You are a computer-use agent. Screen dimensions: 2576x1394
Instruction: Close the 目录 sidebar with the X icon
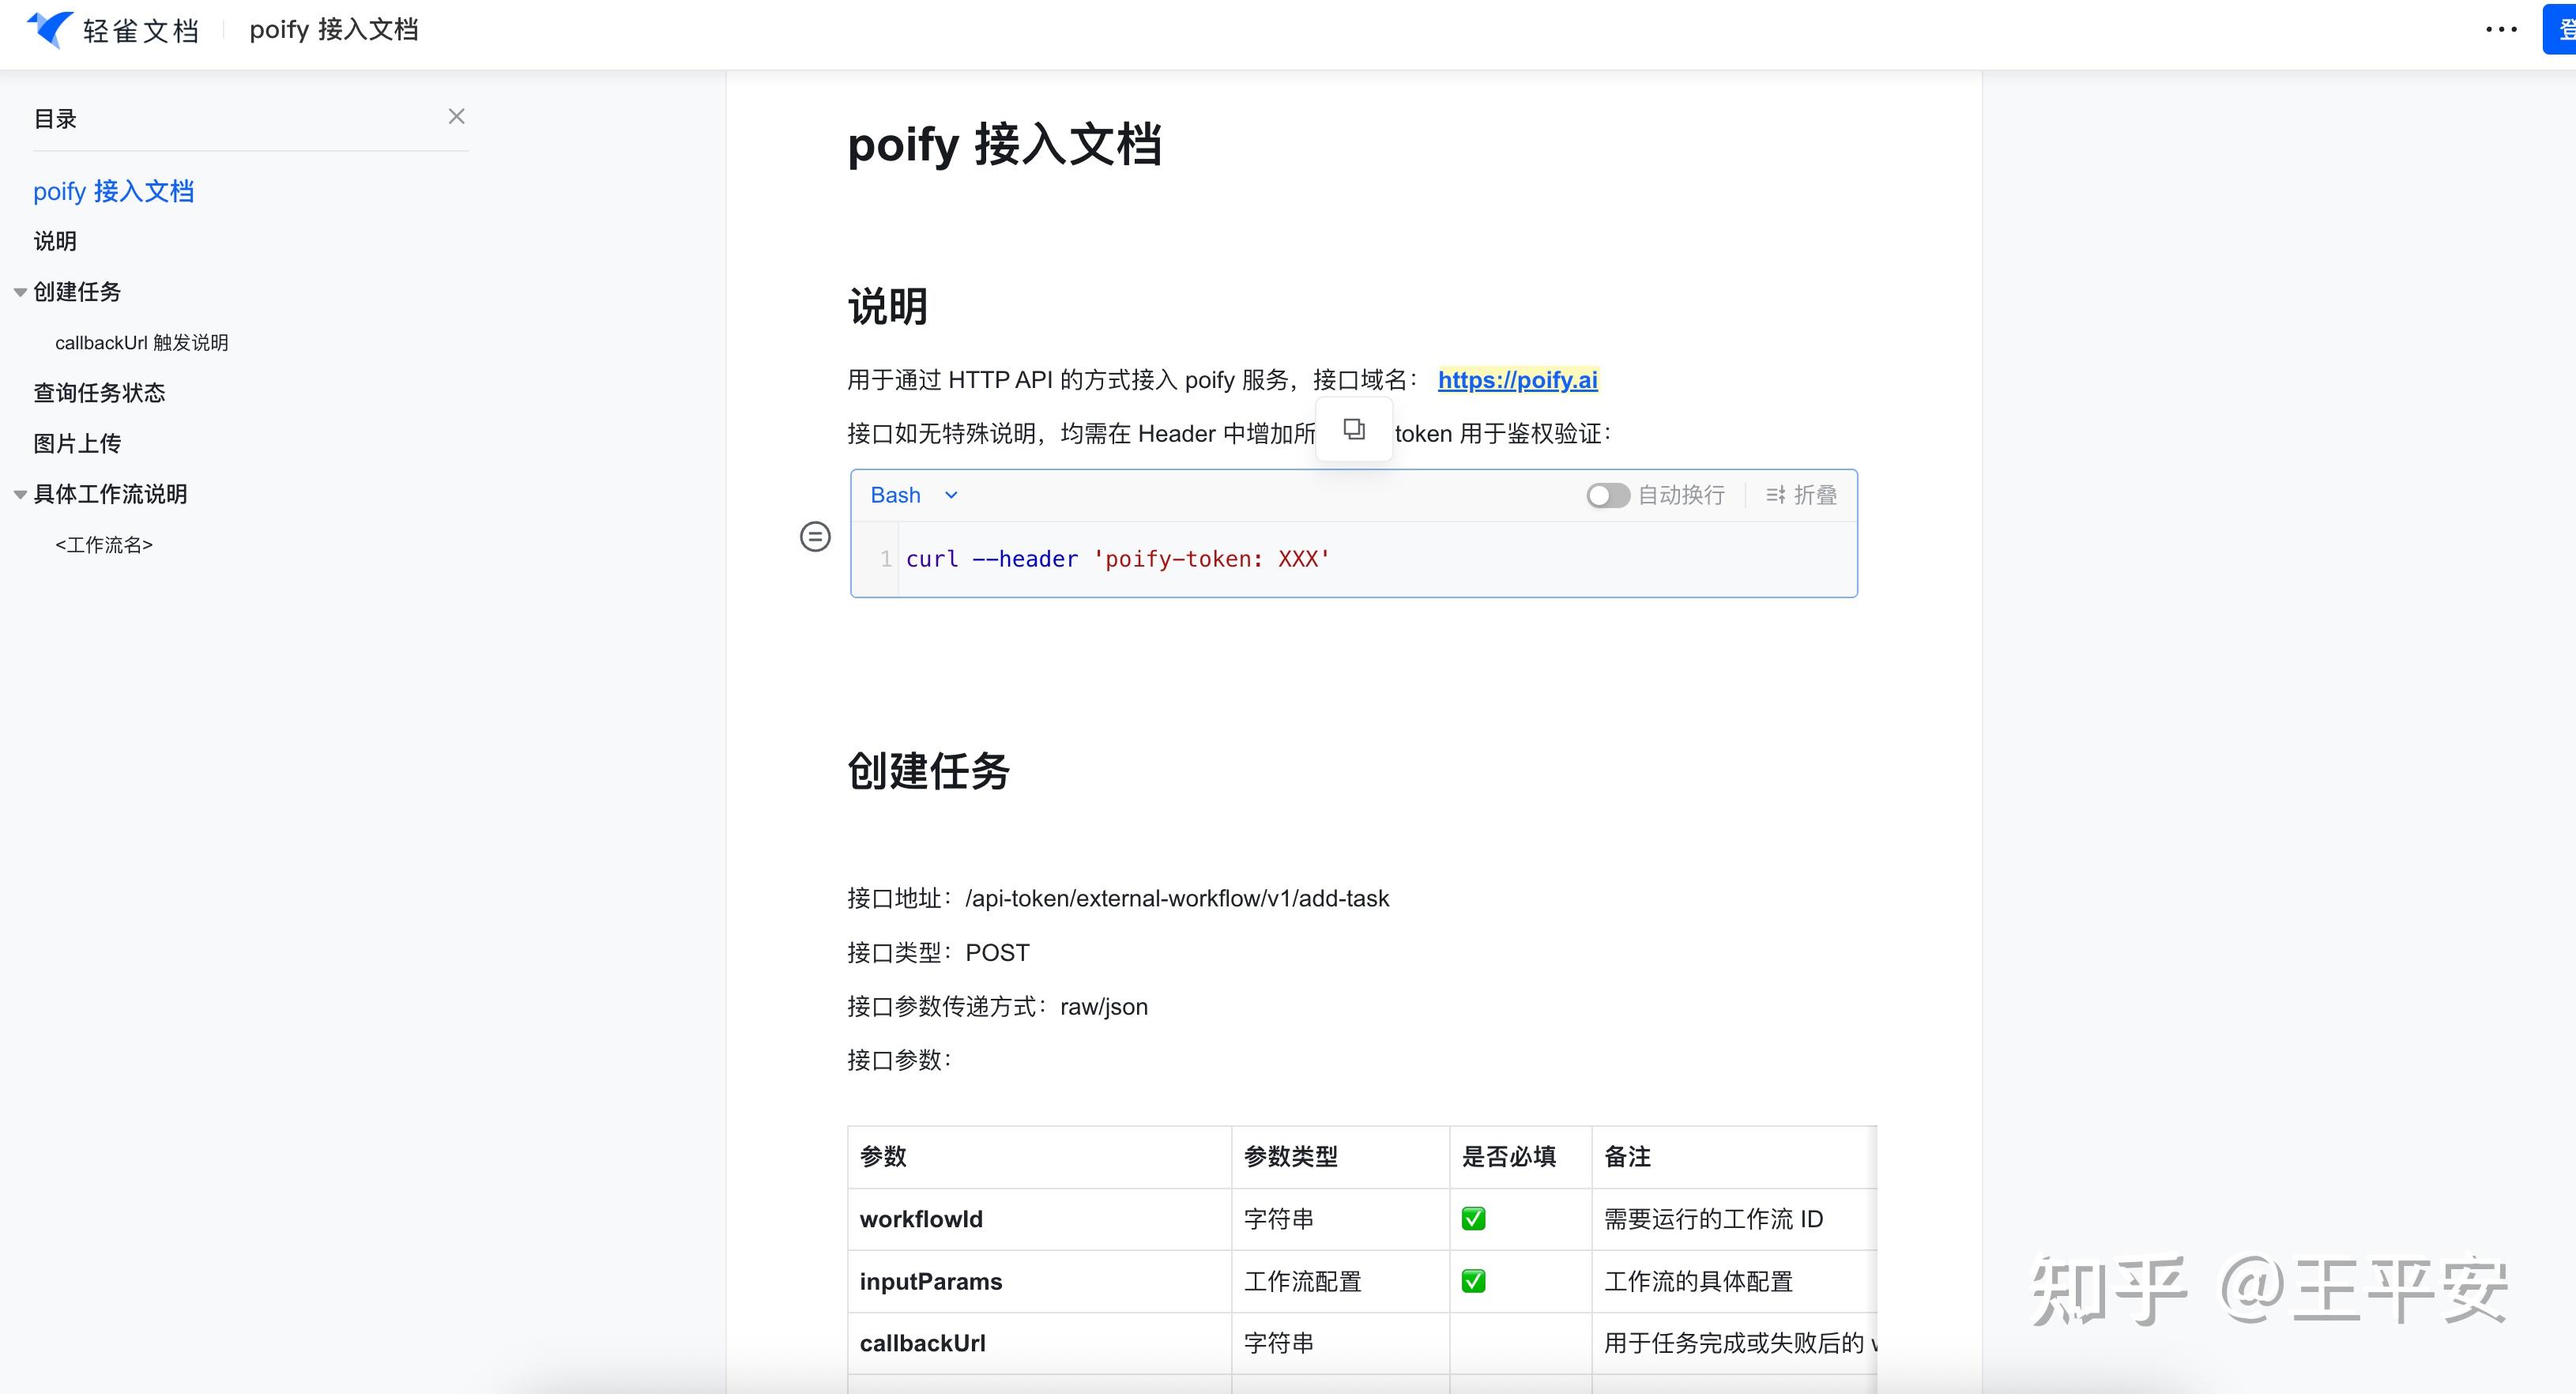click(x=456, y=116)
